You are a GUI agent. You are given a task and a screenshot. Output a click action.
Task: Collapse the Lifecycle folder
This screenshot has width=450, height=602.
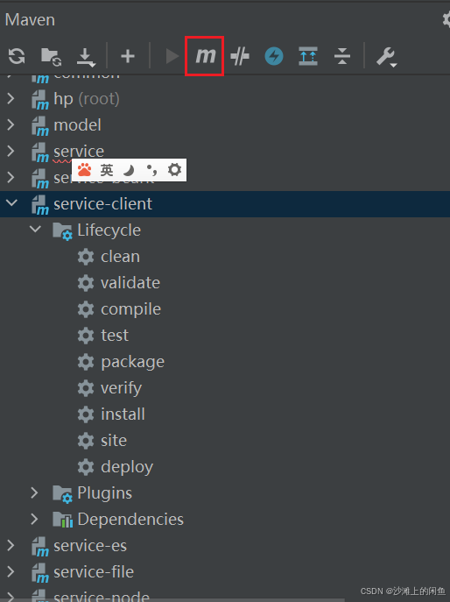(35, 230)
